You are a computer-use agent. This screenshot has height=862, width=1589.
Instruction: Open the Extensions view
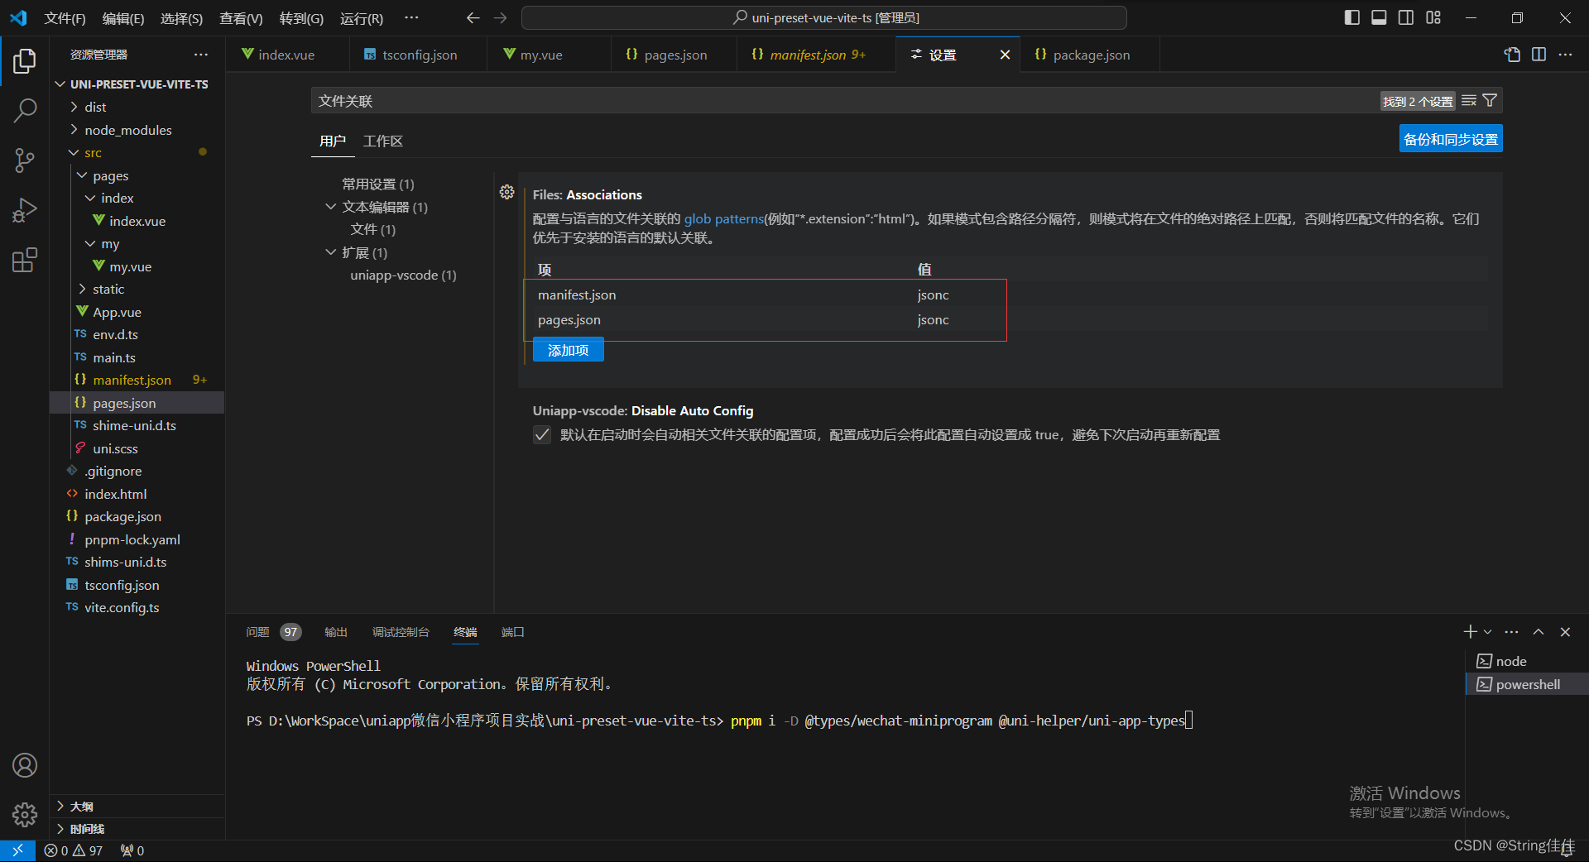coord(25,259)
